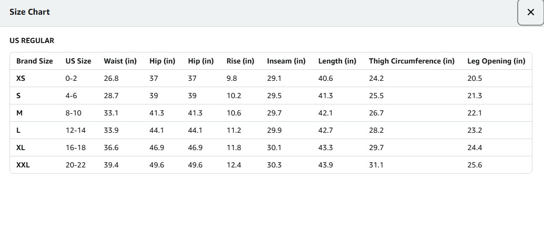Click the XXL brand size row label
The width and height of the screenshot is (544, 243).
point(23,165)
